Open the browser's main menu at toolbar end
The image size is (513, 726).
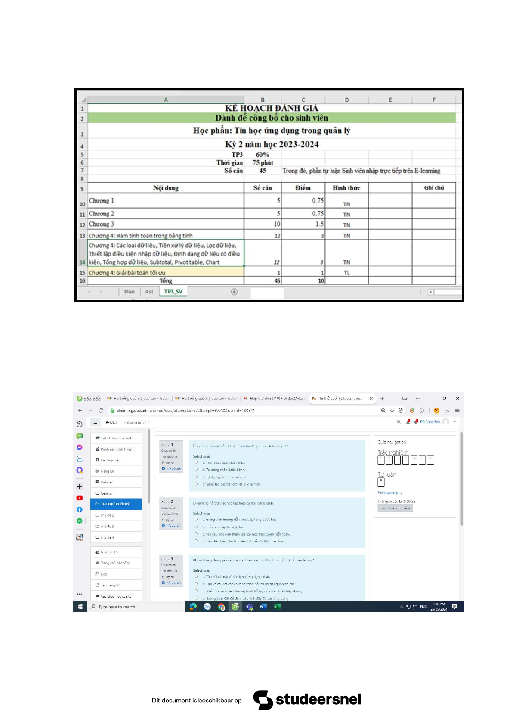pyautogui.click(x=457, y=411)
